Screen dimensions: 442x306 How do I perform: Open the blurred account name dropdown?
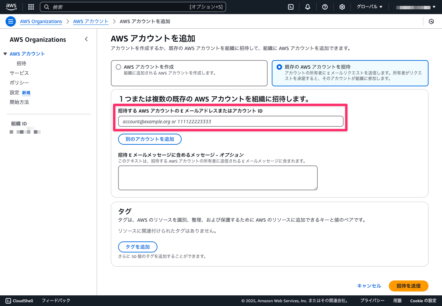click(x=416, y=7)
